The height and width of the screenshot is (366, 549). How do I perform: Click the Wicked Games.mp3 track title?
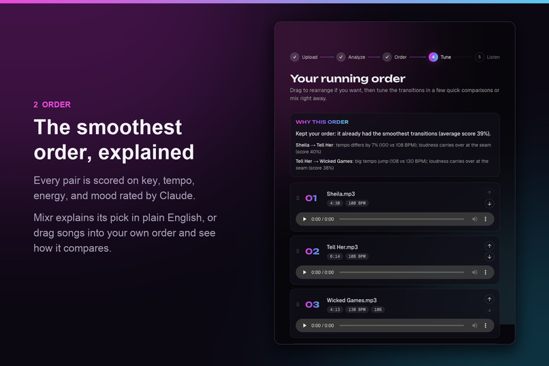coord(351,301)
